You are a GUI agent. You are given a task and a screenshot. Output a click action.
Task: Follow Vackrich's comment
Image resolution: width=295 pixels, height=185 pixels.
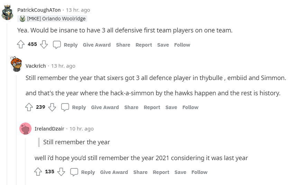(x=190, y=107)
